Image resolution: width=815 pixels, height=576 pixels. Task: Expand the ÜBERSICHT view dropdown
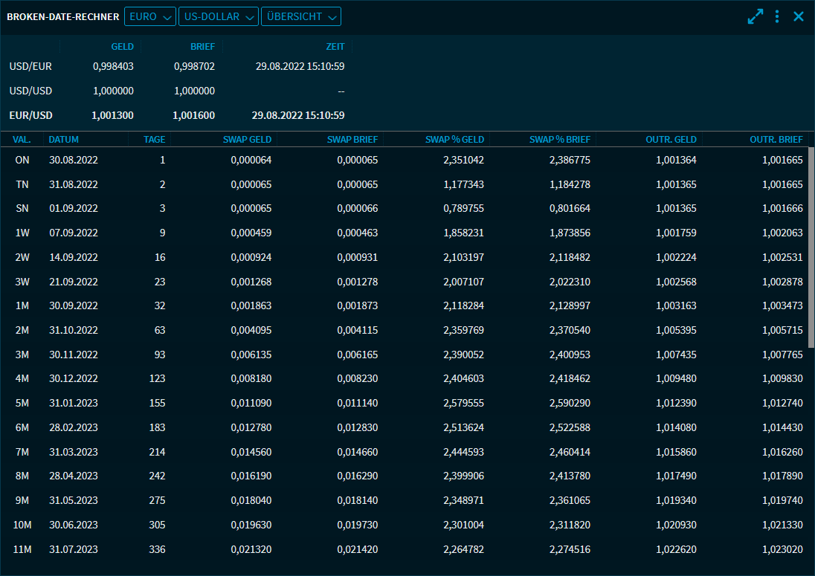[x=300, y=16]
